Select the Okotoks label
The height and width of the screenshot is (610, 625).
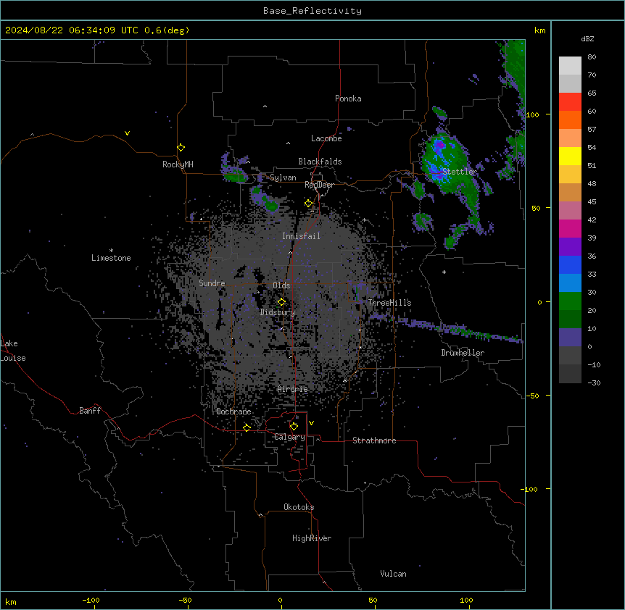299,507
